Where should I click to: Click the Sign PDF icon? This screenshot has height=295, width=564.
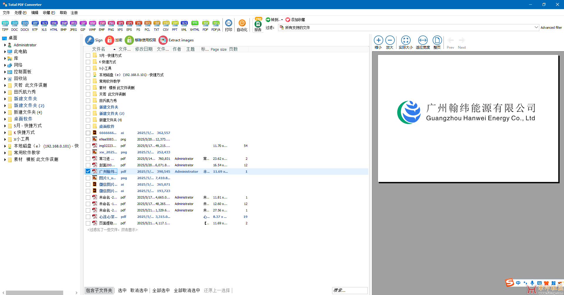90,40
